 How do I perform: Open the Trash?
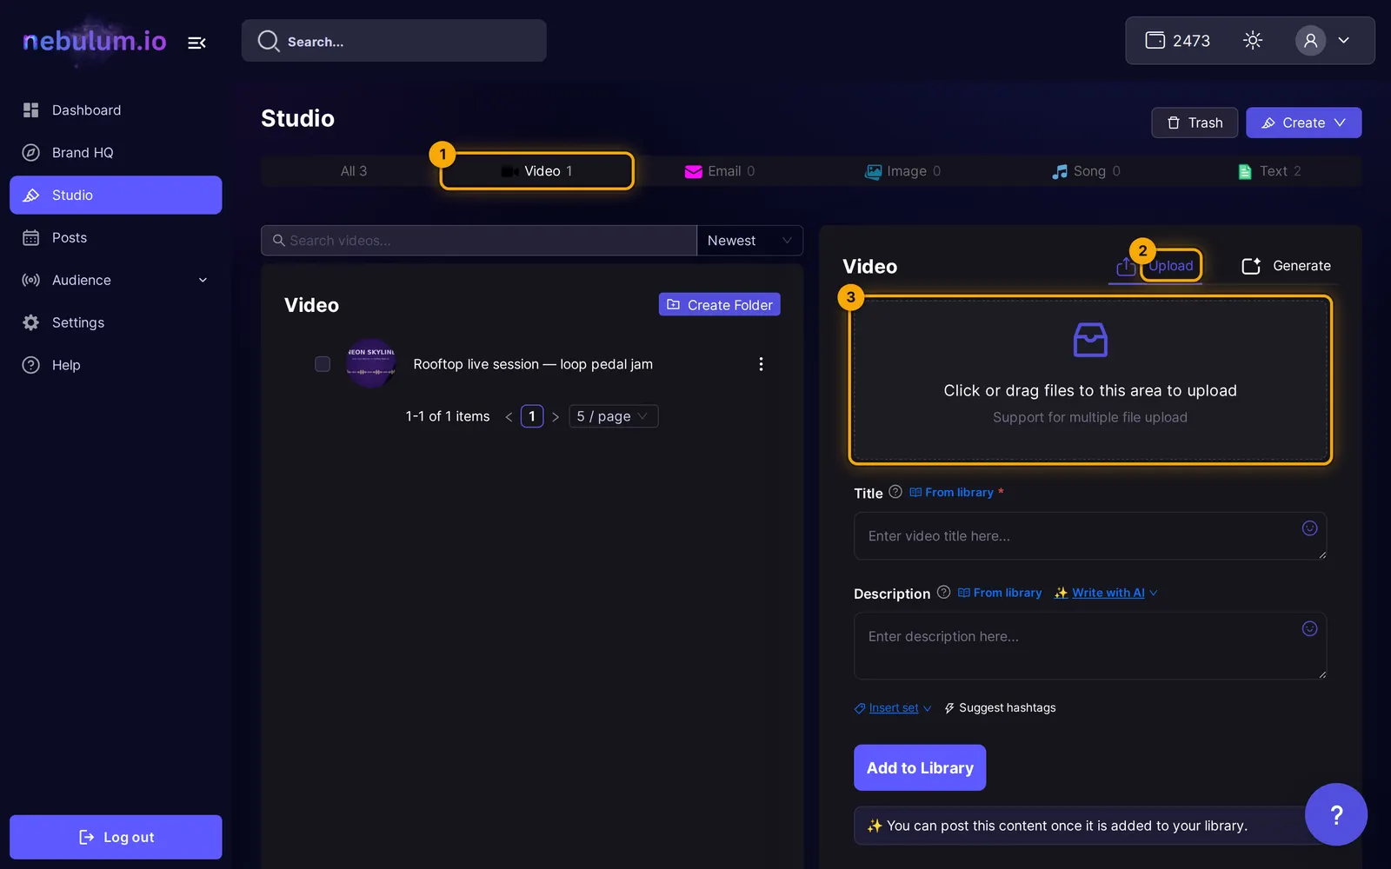coord(1195,123)
